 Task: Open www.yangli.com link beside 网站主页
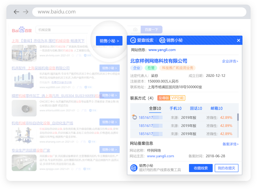[160, 156]
